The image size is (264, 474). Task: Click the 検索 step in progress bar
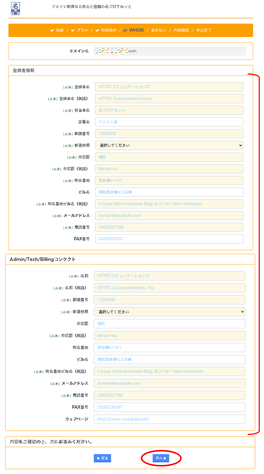[x=59, y=30]
